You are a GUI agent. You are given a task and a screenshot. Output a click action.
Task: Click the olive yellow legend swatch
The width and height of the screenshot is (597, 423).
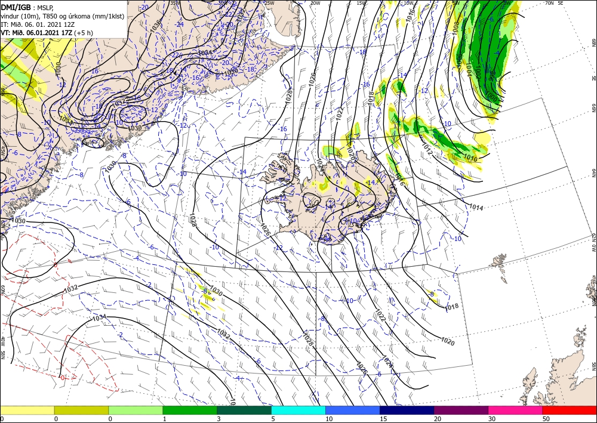tap(81, 410)
